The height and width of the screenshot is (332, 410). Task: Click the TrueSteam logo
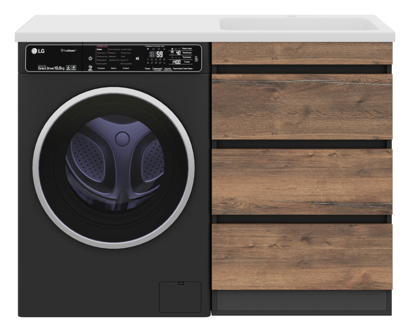coord(68,50)
